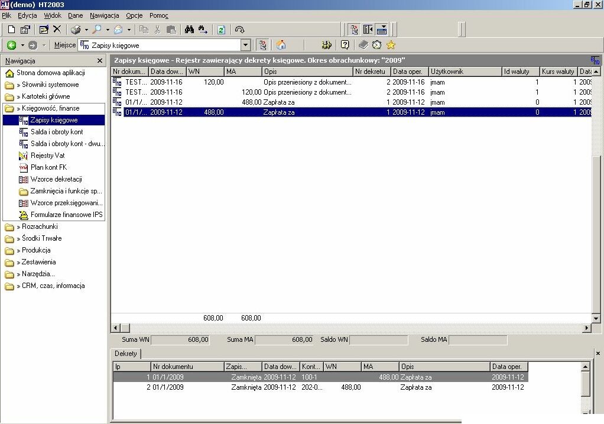Click the green Refresh icon
Image resolution: width=604 pixels, height=424 pixels.
coord(221,30)
